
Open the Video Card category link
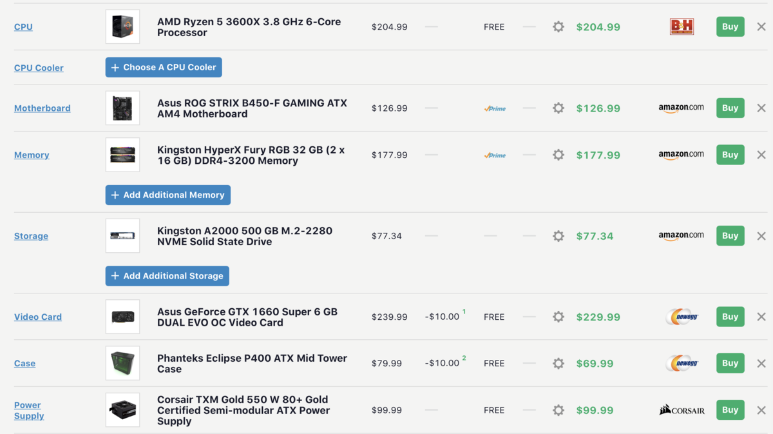pyautogui.click(x=38, y=317)
